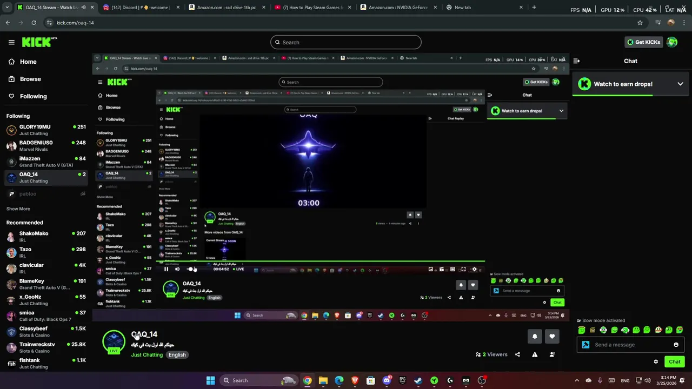Switch to the New tab tab
The height and width of the screenshot is (389, 692).
pos(485,8)
